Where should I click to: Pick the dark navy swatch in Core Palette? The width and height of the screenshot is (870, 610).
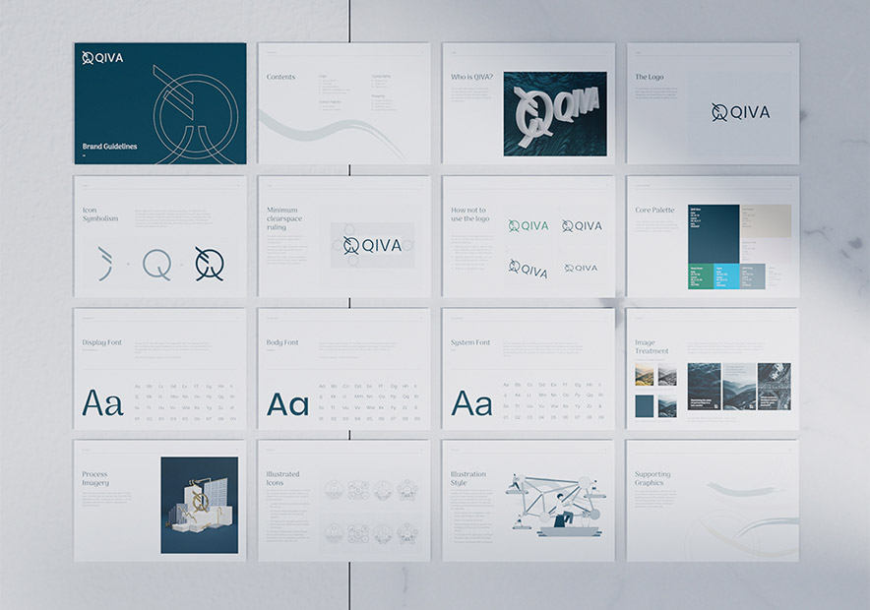(713, 233)
